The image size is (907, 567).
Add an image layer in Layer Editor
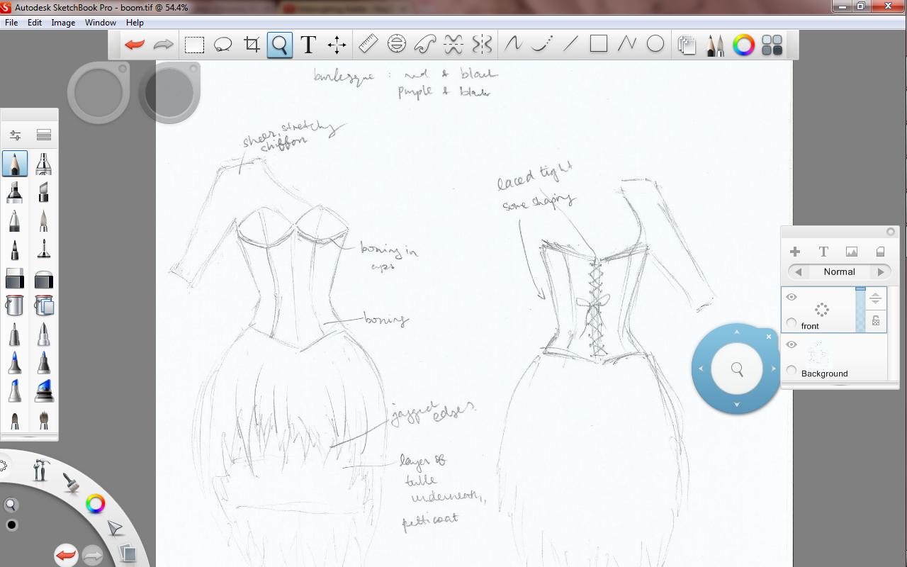852,252
